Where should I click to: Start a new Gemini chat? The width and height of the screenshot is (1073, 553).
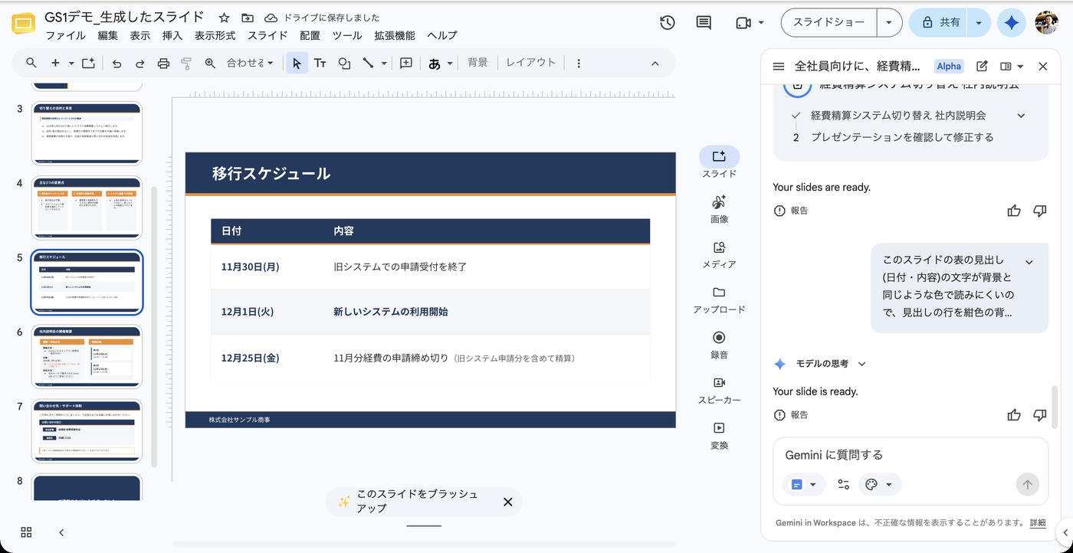tap(983, 67)
